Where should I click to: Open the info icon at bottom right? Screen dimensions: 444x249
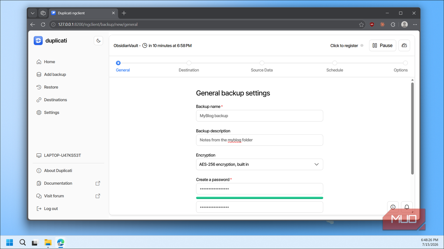tap(393, 207)
